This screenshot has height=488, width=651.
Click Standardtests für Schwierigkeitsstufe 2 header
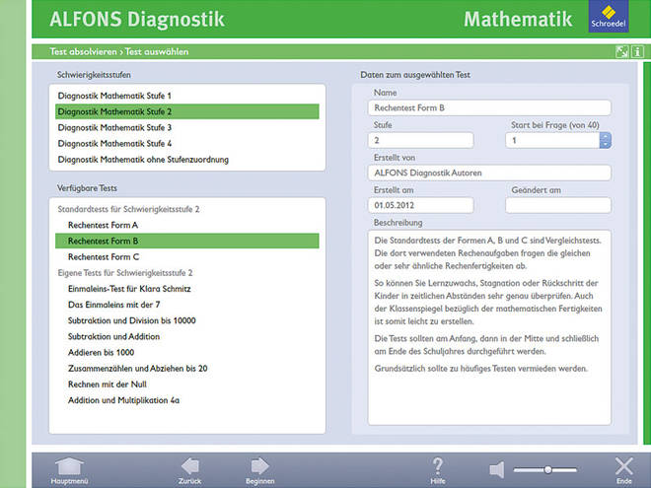[128, 209]
